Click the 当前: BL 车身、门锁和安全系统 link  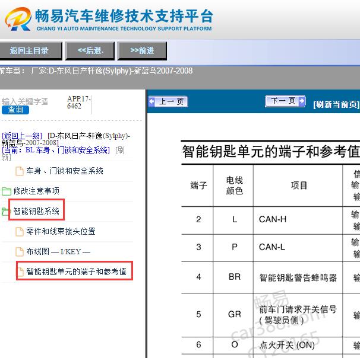(56, 151)
